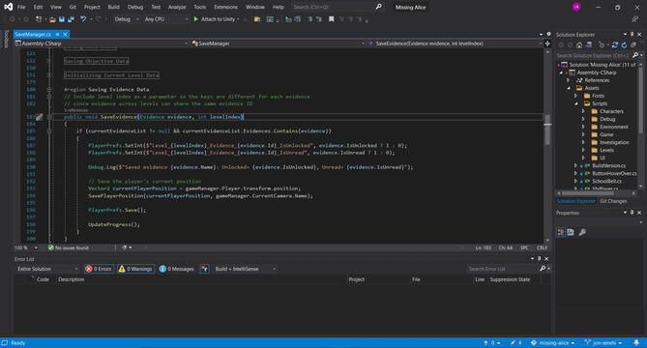Expand the Characters folder
The image size is (647, 348).
583,111
